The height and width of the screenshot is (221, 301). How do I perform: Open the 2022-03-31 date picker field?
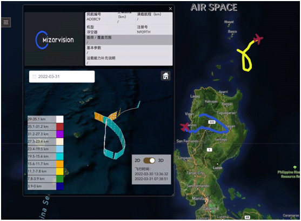(x=62, y=77)
